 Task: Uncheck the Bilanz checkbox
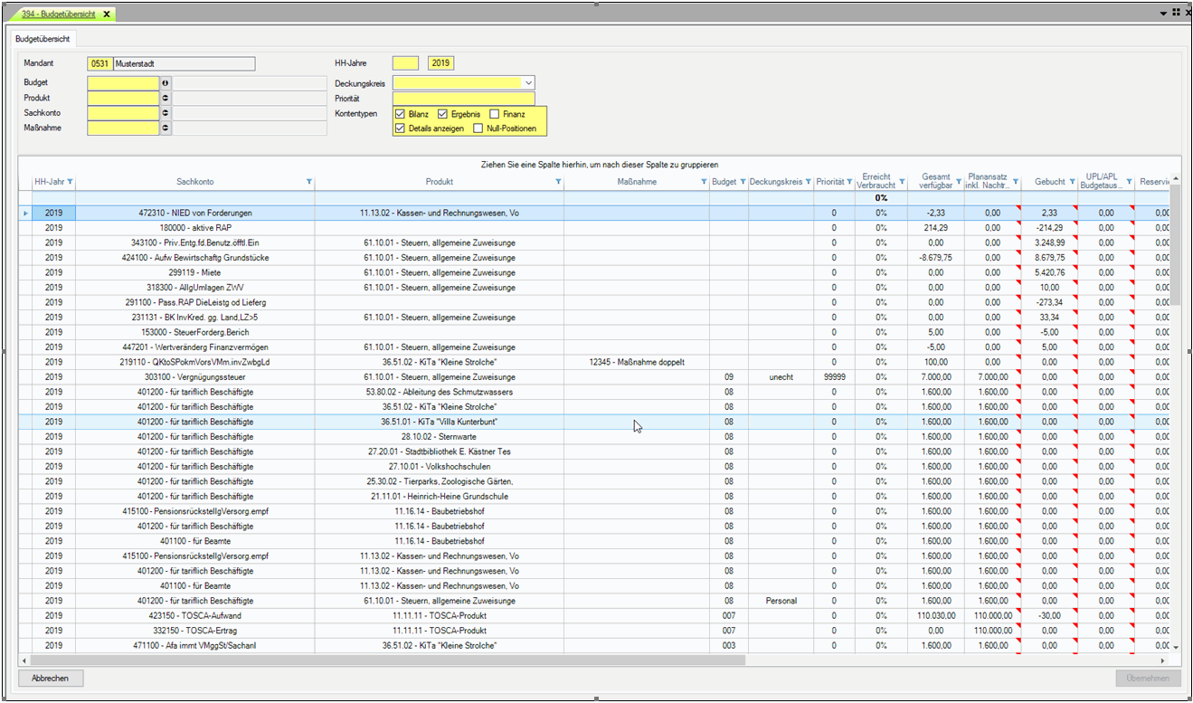400,115
